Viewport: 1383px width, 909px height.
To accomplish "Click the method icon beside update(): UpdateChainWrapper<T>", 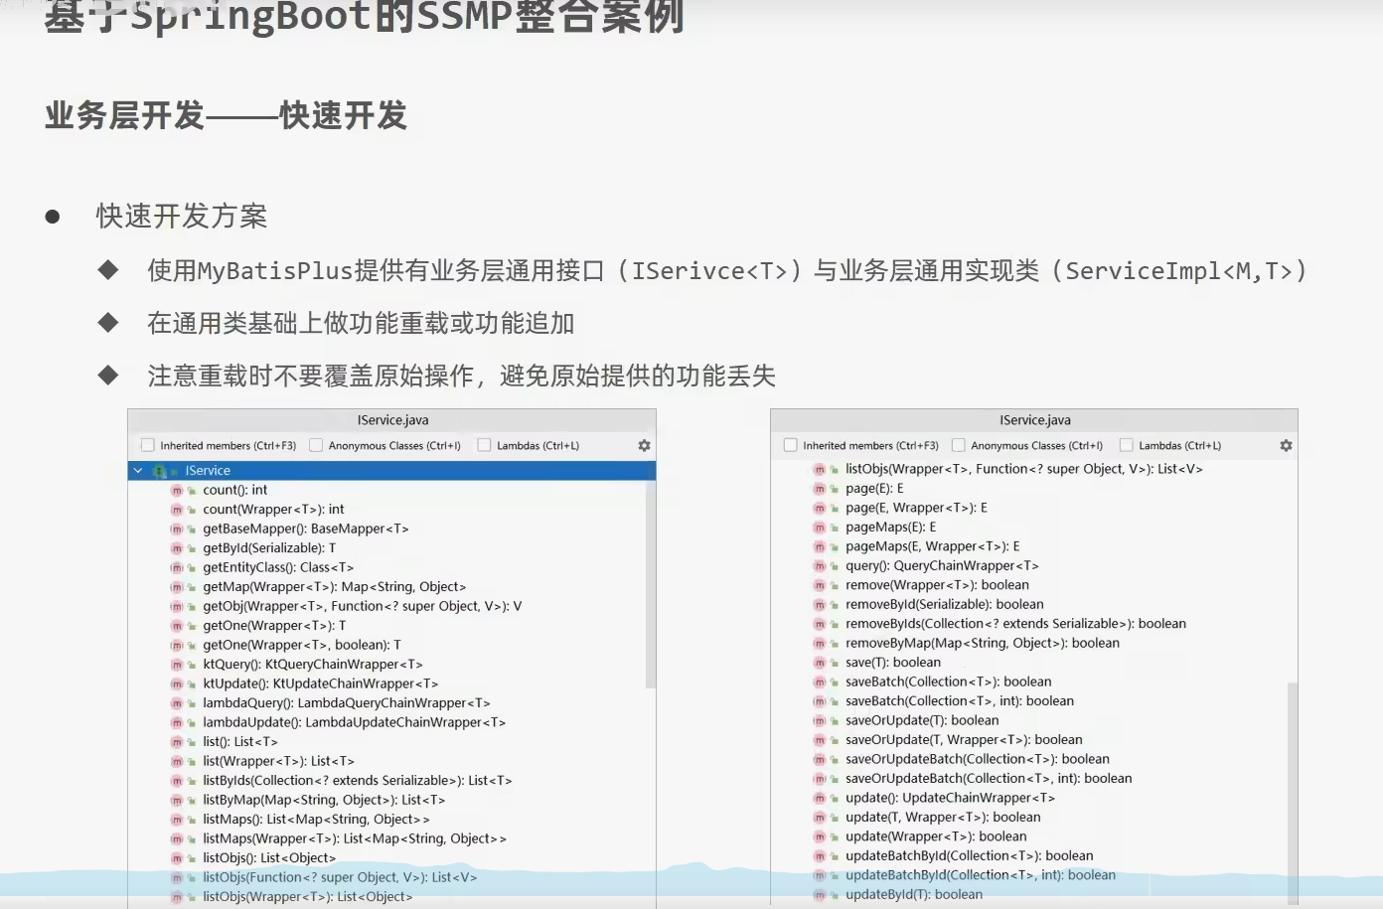I will [820, 799].
